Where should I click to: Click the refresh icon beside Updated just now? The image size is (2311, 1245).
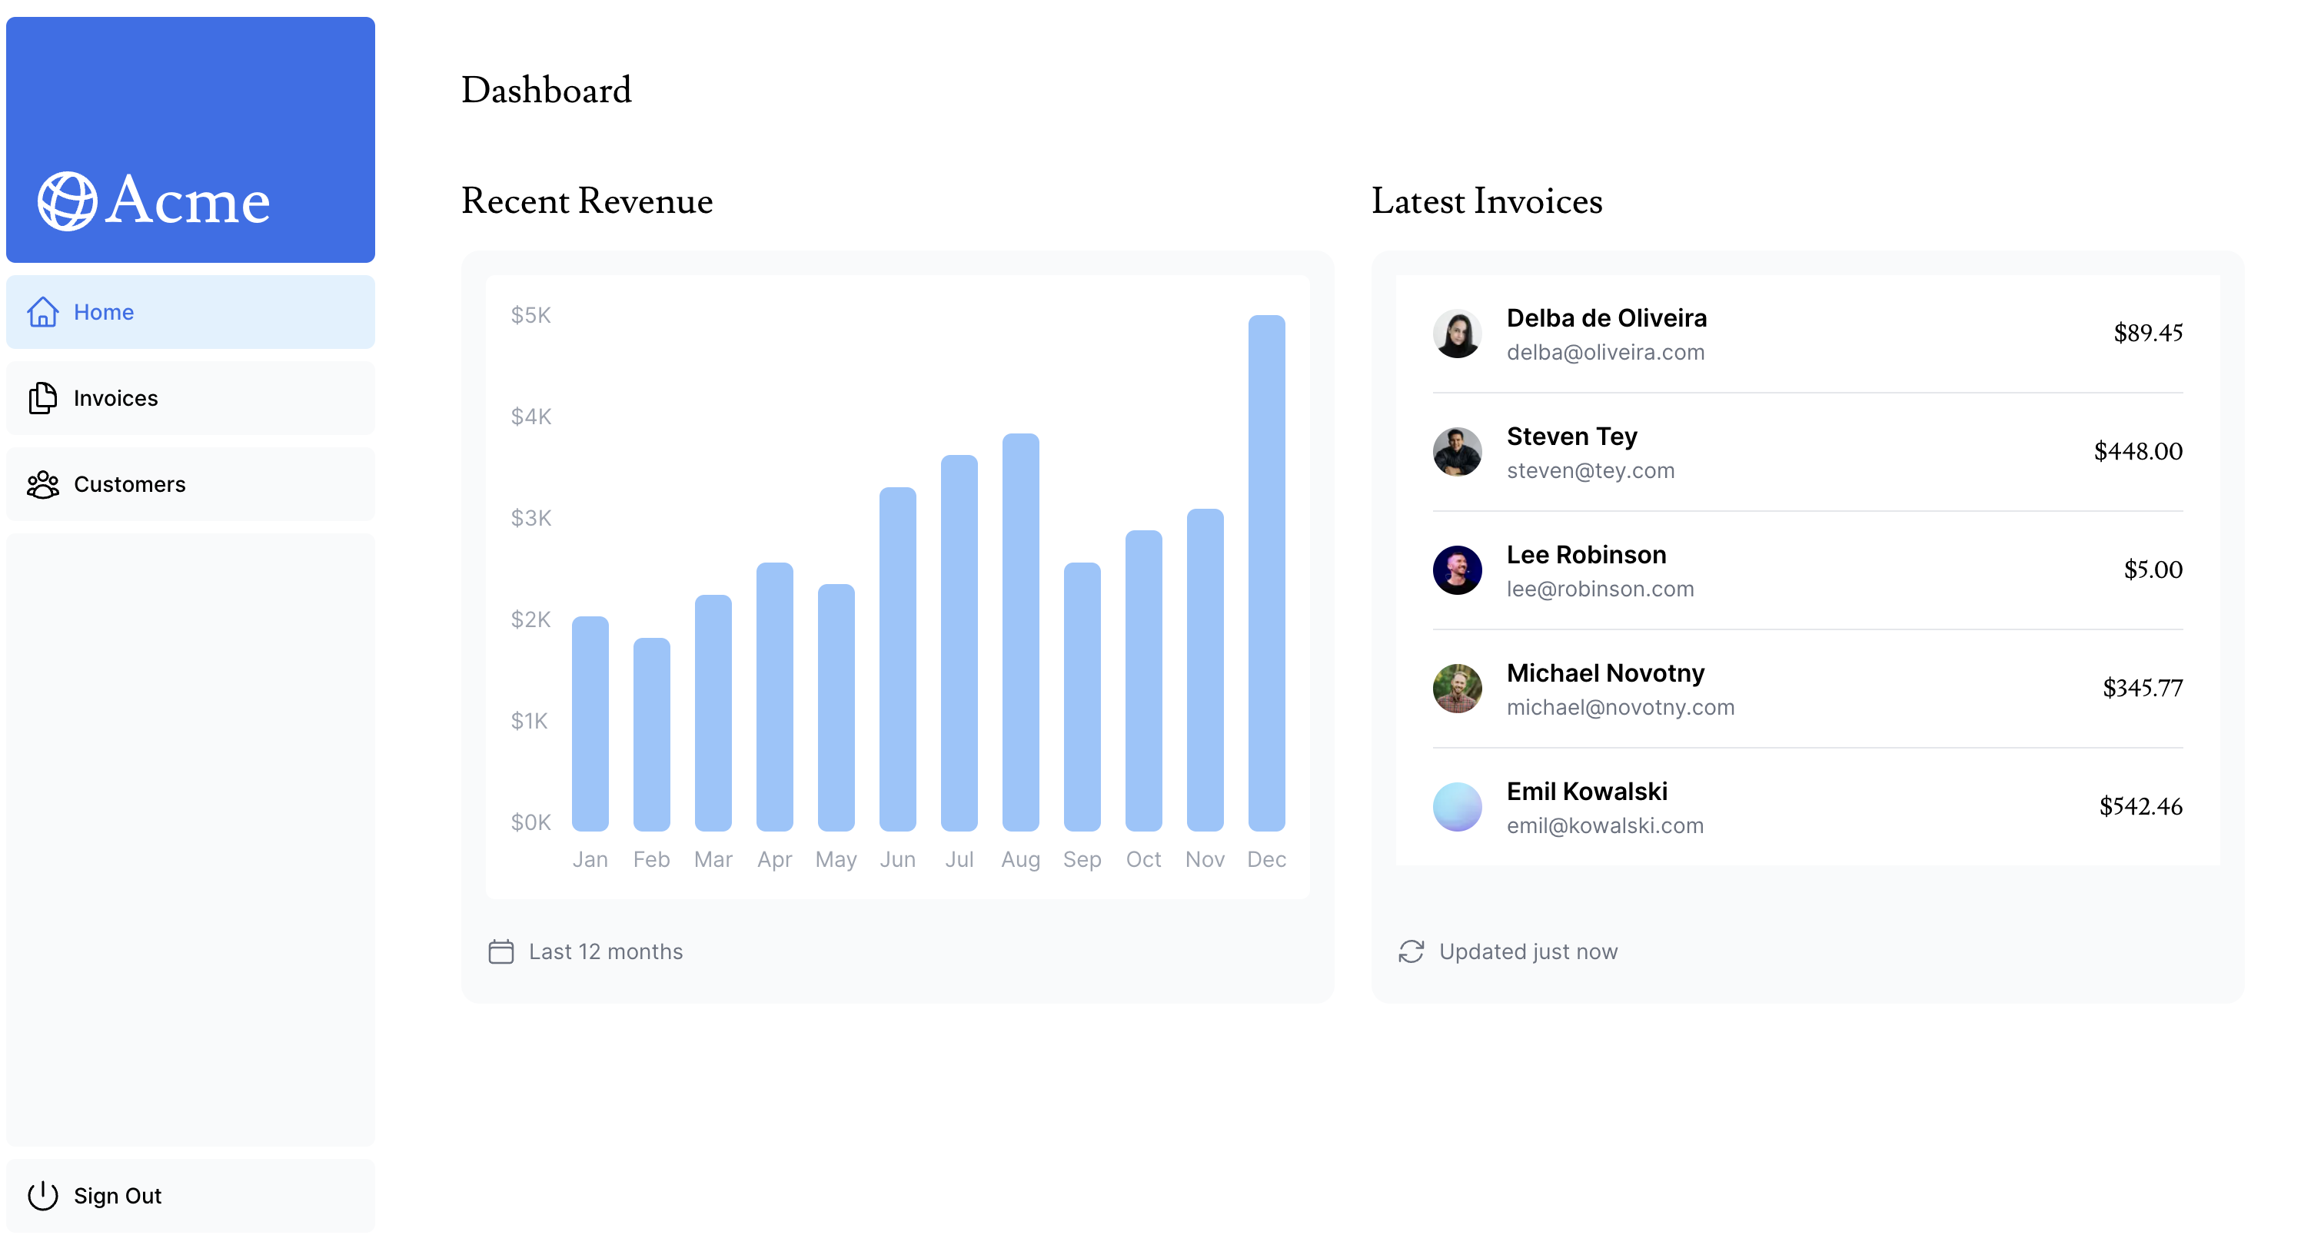pos(1412,951)
